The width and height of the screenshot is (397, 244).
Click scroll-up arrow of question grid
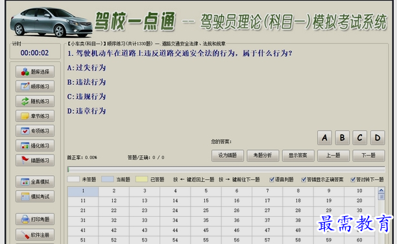(381, 190)
